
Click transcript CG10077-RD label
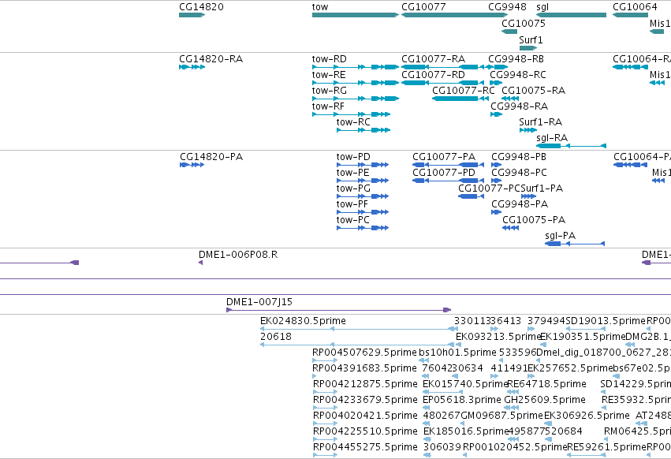tap(433, 74)
